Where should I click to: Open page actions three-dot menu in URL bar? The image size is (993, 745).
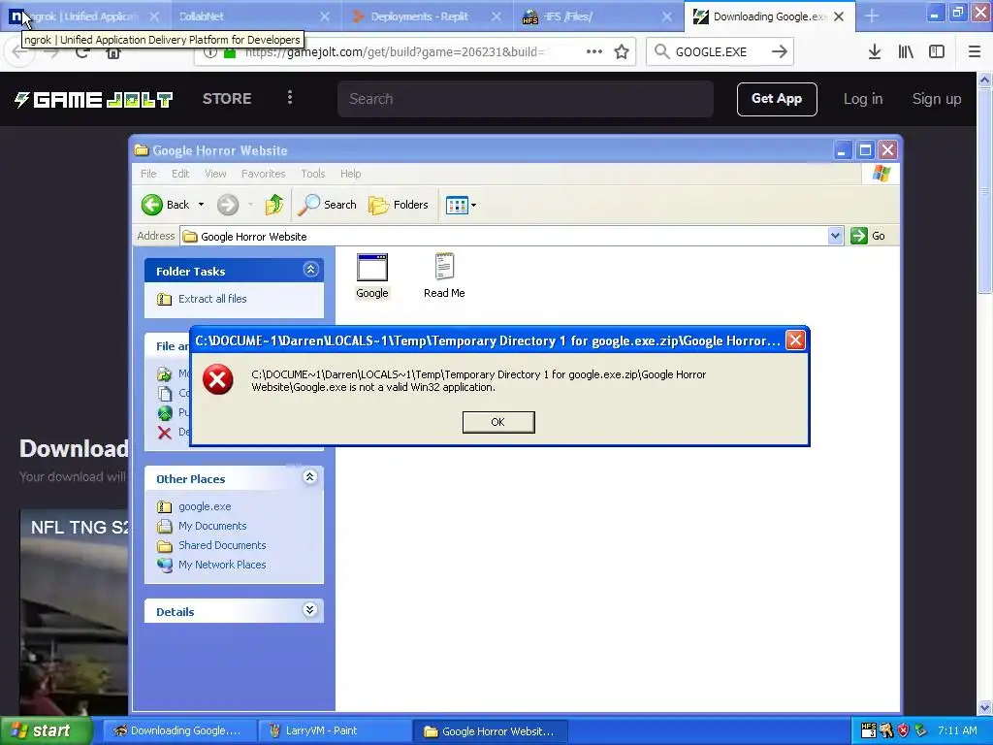pyautogui.click(x=594, y=52)
